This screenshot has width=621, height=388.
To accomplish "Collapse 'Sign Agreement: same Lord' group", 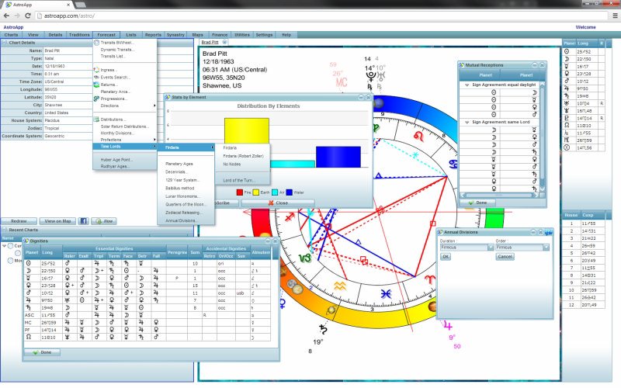I will tap(465, 122).
